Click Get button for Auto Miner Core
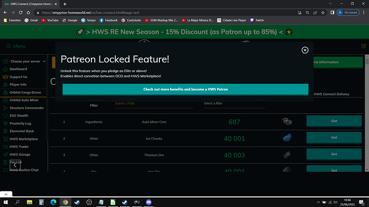Viewport: 369px width, 207px height. (x=334, y=121)
